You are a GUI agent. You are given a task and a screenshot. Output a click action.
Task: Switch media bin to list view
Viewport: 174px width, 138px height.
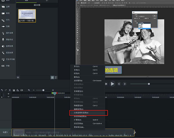pos(56,78)
